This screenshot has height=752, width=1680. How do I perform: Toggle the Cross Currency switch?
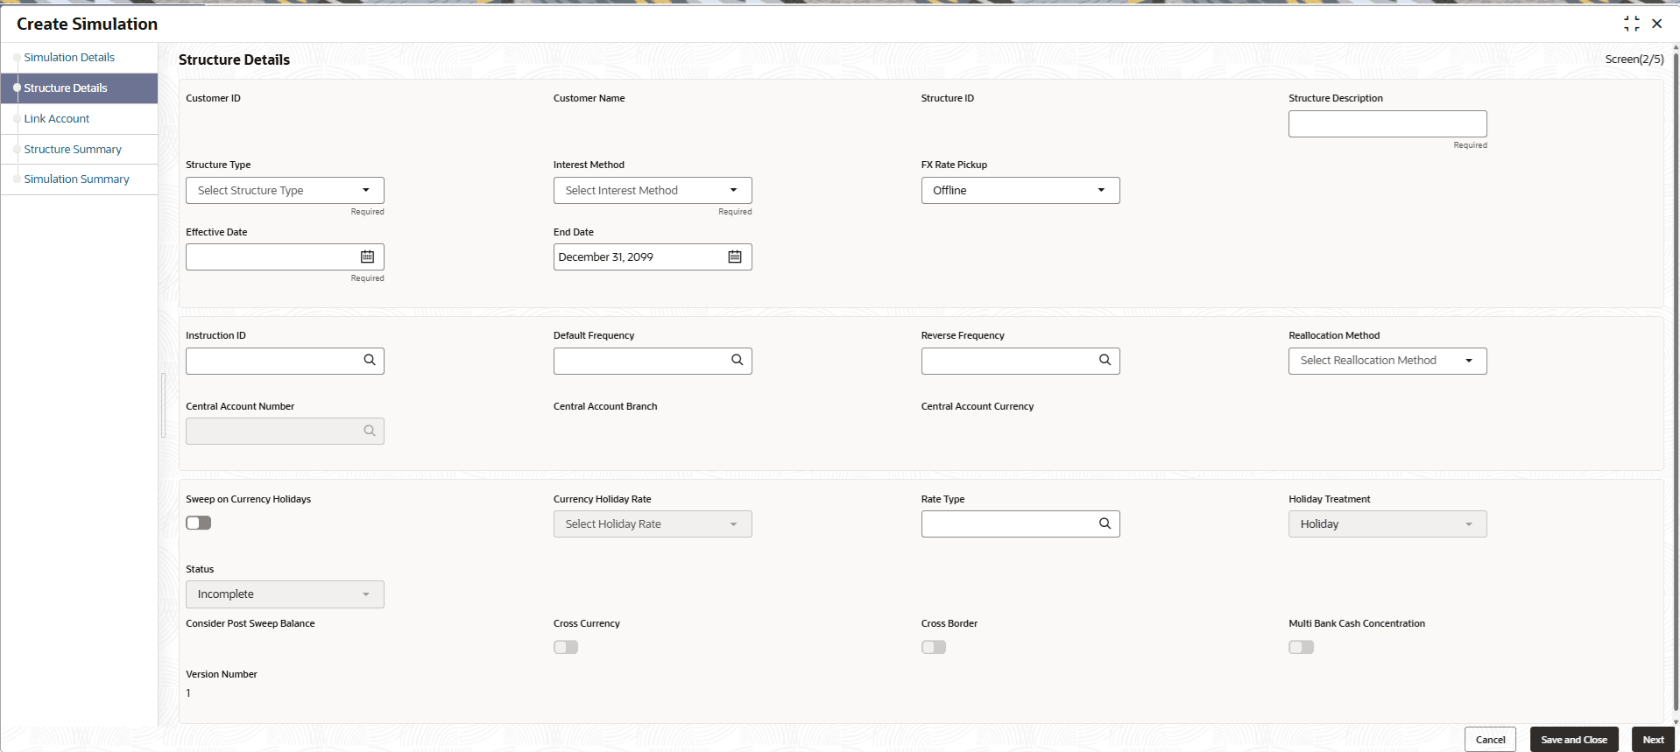click(x=566, y=647)
